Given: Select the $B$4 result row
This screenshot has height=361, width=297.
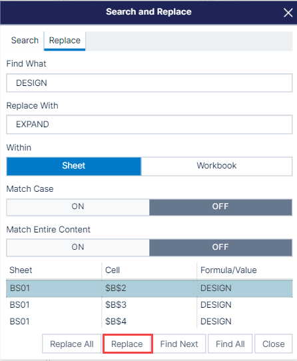Looking at the screenshot, I should click(x=149, y=322).
